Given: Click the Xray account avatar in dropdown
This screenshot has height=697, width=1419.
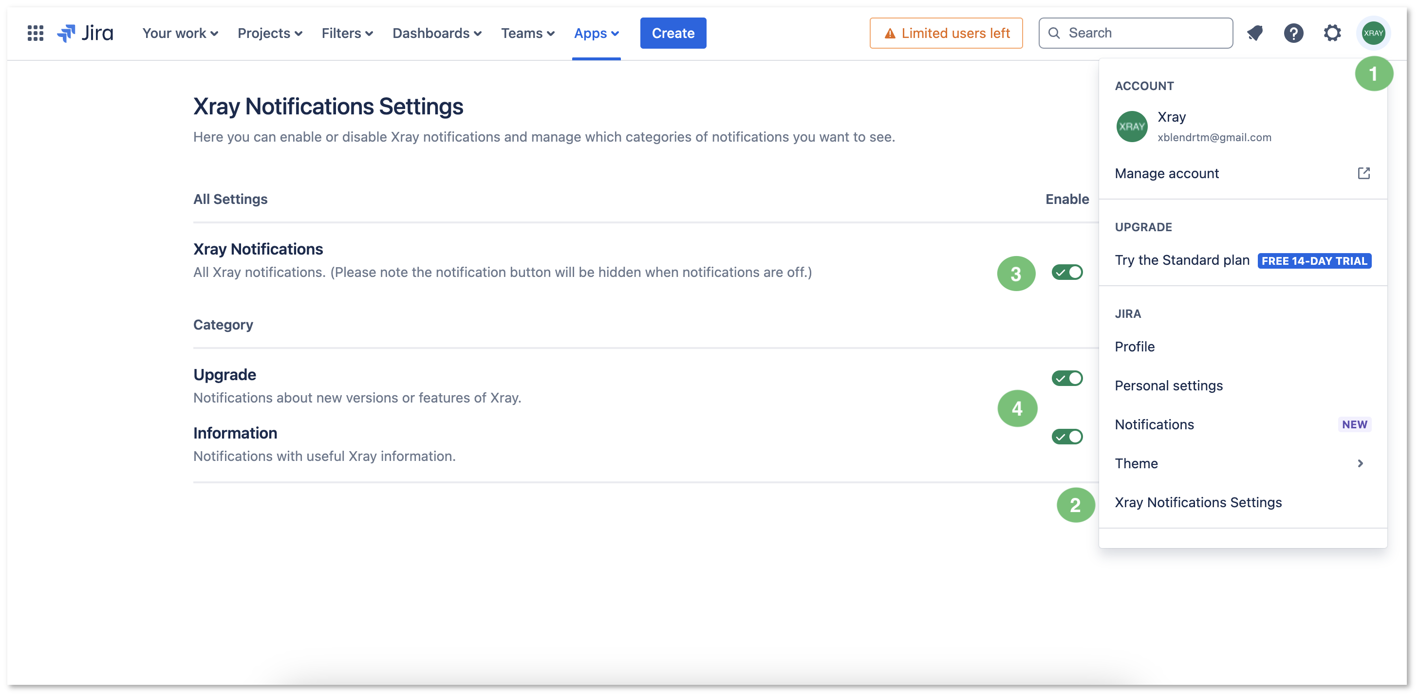Looking at the screenshot, I should click(x=1132, y=127).
